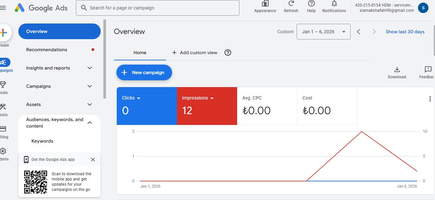Collapse Audiences, keywords, and content section
The height and width of the screenshot is (200, 435).
pos(90,123)
